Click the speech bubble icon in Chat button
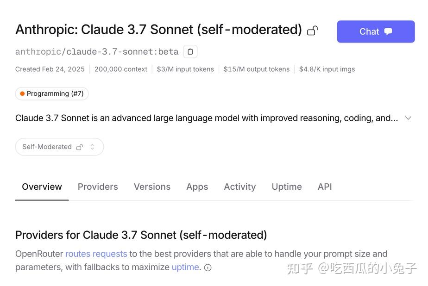This screenshot has height=286, width=428. (x=388, y=31)
